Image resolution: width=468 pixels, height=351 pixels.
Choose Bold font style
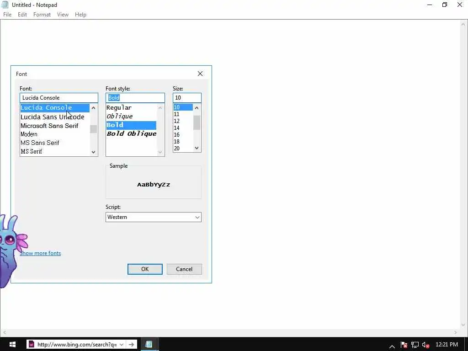pyautogui.click(x=131, y=125)
